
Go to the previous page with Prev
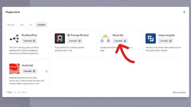point(9,92)
